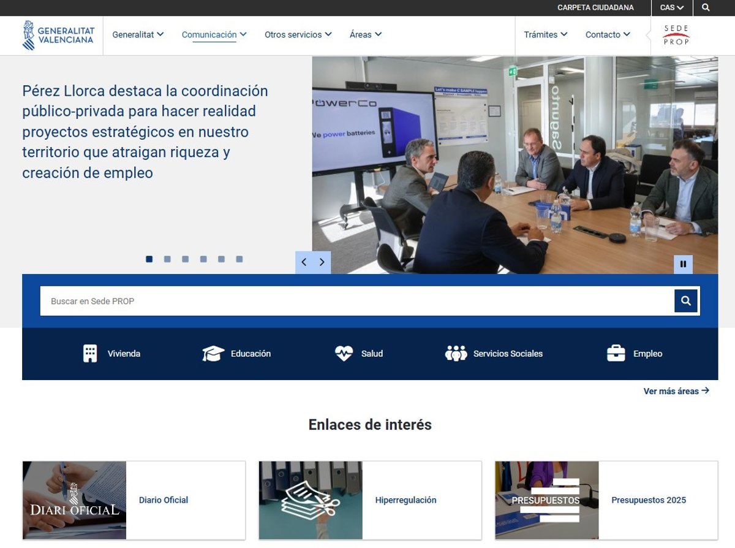Open the Otros servicios dropdown
Viewport: 735px width, 548px height.
(x=298, y=35)
